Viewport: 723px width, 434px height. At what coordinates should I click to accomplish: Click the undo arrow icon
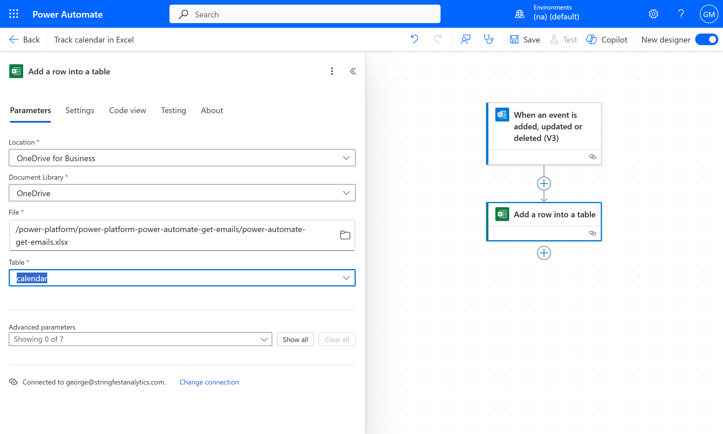[x=414, y=39]
